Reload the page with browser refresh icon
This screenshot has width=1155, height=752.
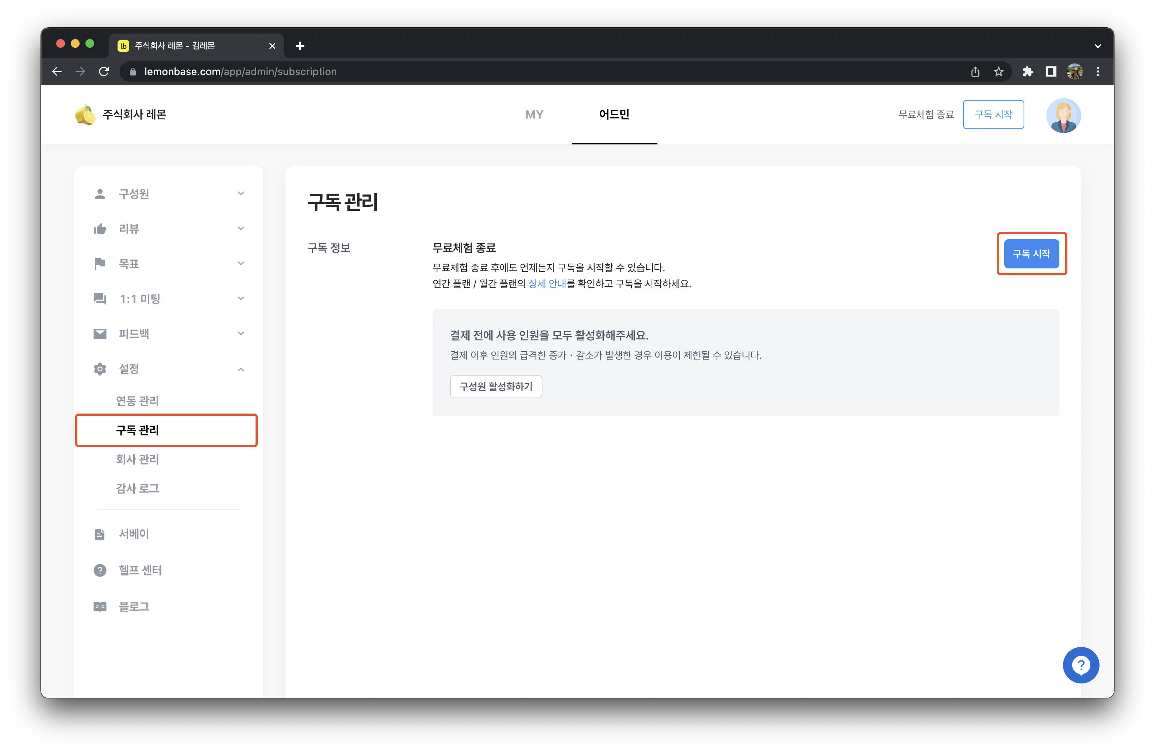coord(104,72)
